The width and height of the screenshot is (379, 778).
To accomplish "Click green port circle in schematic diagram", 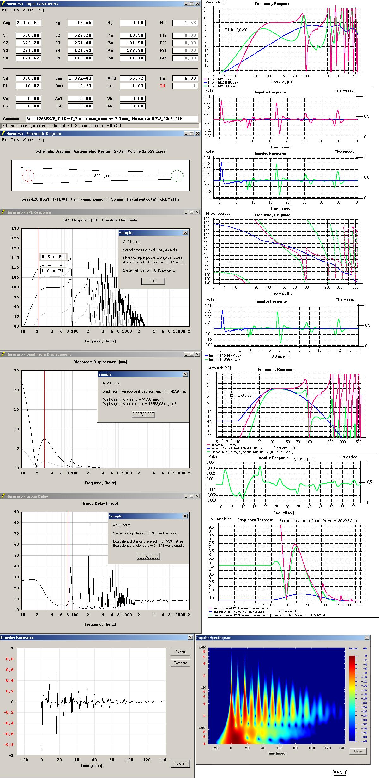I will (177, 176).
